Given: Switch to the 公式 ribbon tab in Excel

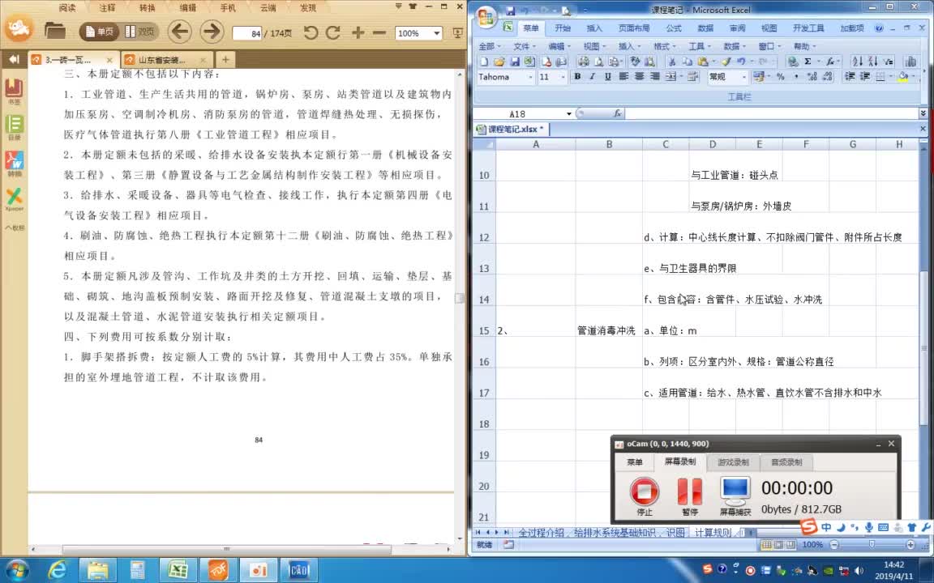Looking at the screenshot, I should click(x=674, y=28).
